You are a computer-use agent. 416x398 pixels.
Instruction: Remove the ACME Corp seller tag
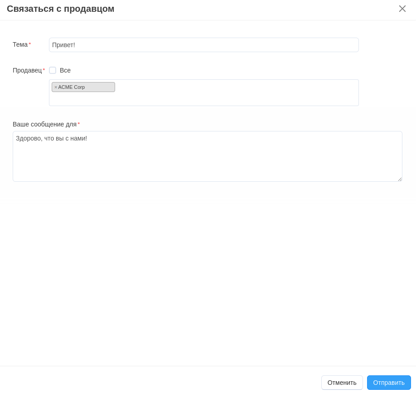point(56,87)
